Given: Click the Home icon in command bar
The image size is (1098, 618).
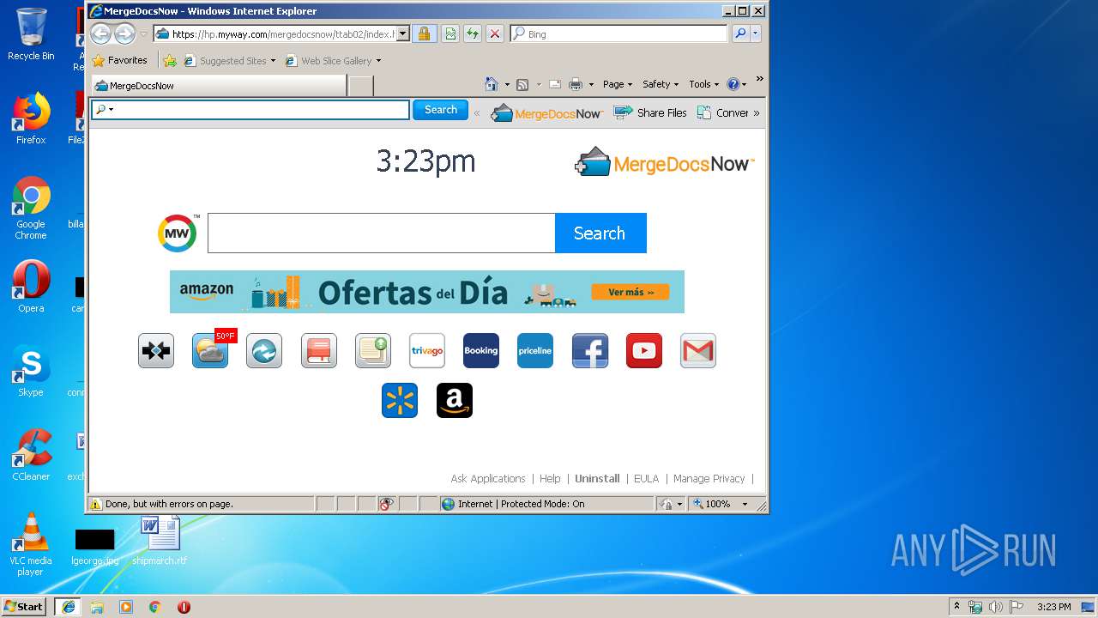Looking at the screenshot, I should 492,84.
